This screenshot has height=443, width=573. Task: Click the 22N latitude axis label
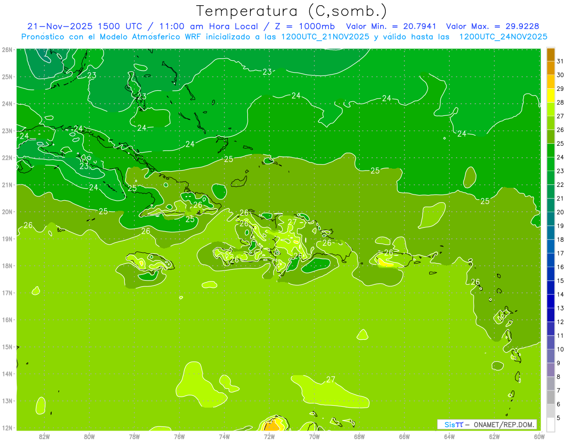pos(7,158)
